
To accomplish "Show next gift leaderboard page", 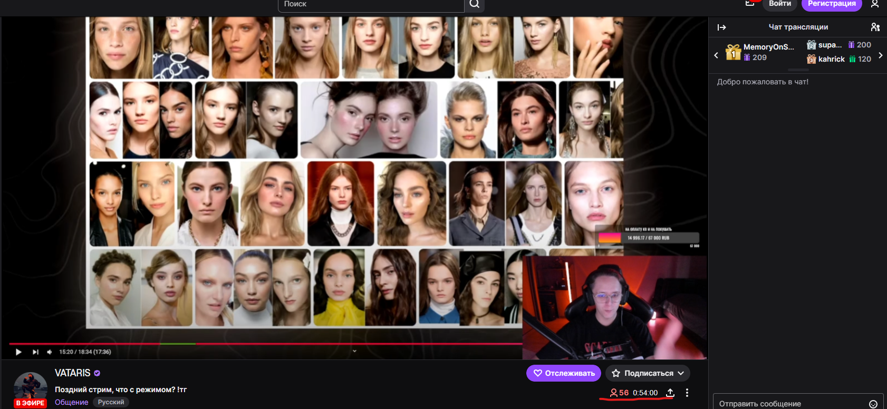I will [880, 55].
